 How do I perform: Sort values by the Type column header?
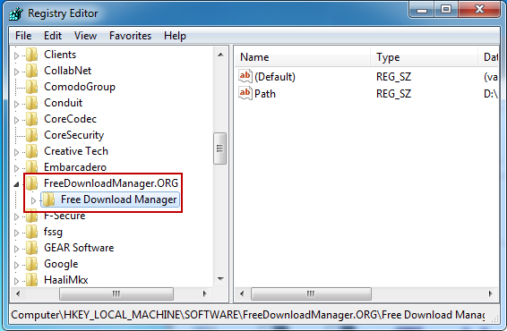coord(424,57)
